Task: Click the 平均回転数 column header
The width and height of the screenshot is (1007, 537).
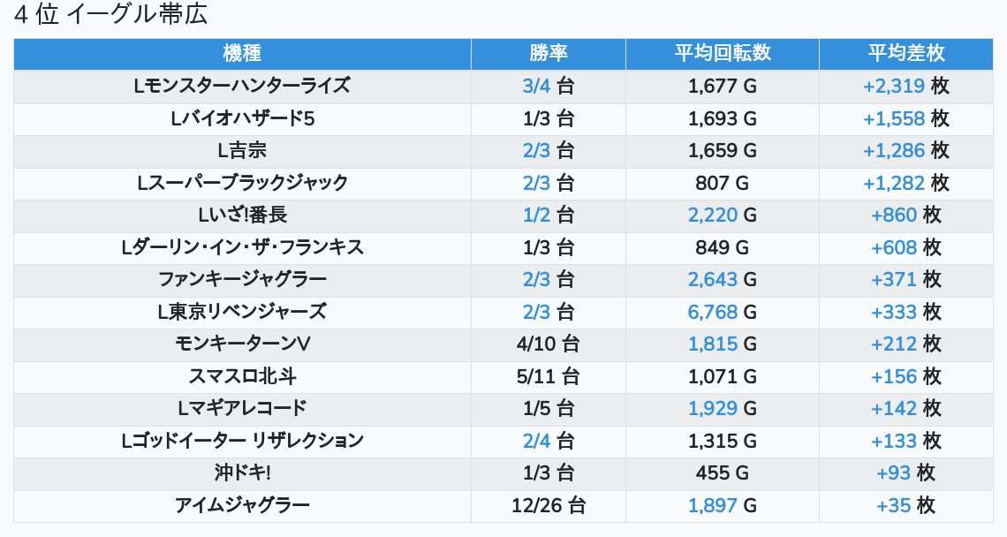Action: (x=723, y=53)
